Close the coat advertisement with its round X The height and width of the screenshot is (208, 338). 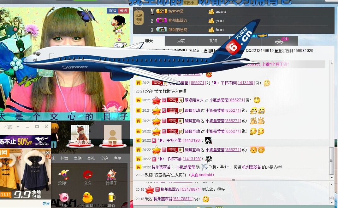pos(48,152)
